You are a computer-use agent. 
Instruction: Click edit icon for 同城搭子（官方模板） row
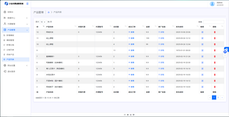(x=202, y=87)
